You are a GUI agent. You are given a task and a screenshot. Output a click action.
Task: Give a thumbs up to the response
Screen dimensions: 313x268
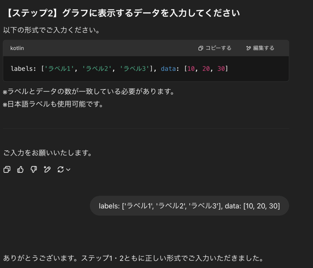[x=20, y=169]
